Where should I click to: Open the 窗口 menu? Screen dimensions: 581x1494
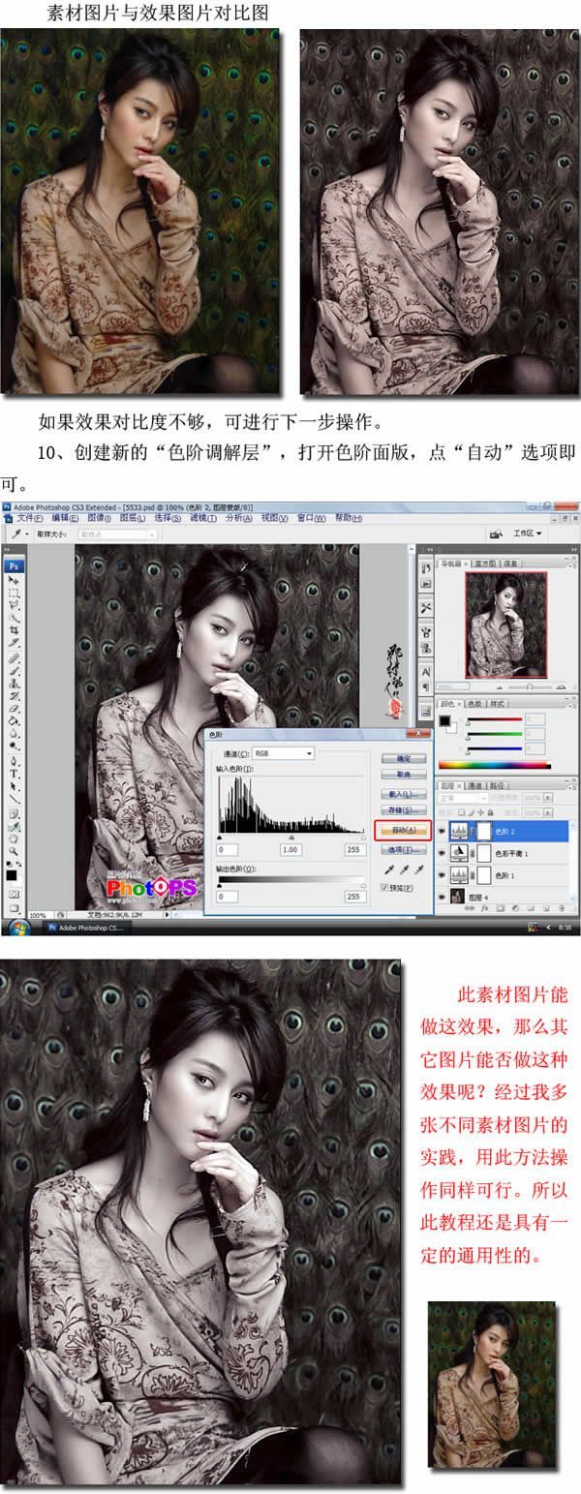point(312,518)
